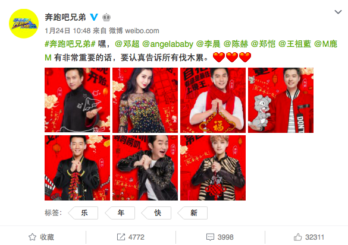Click the 奔跑吧兄弟 round avatar logo
This screenshot has width=348, height=245.
point(24,24)
